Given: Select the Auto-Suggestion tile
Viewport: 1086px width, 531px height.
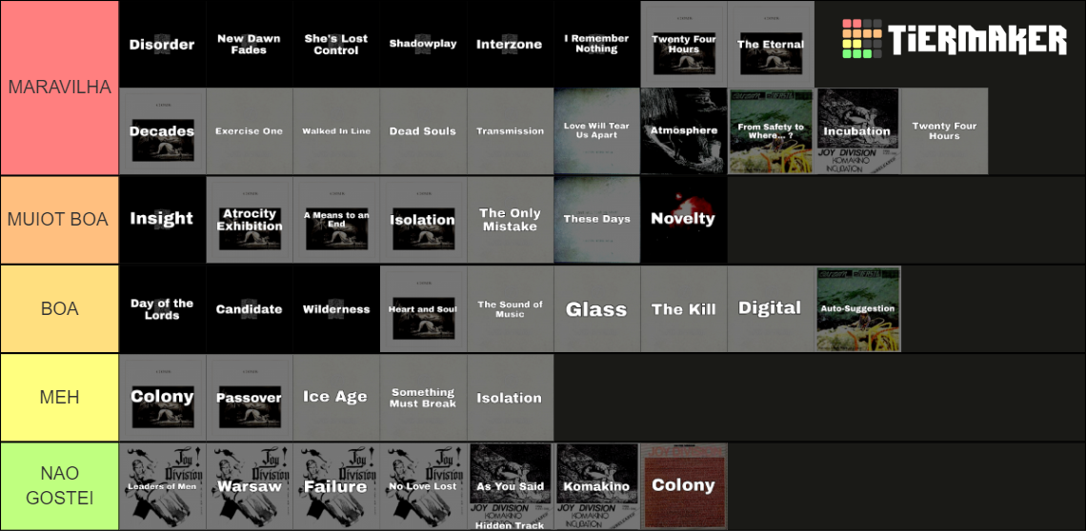Looking at the screenshot, I should [857, 308].
